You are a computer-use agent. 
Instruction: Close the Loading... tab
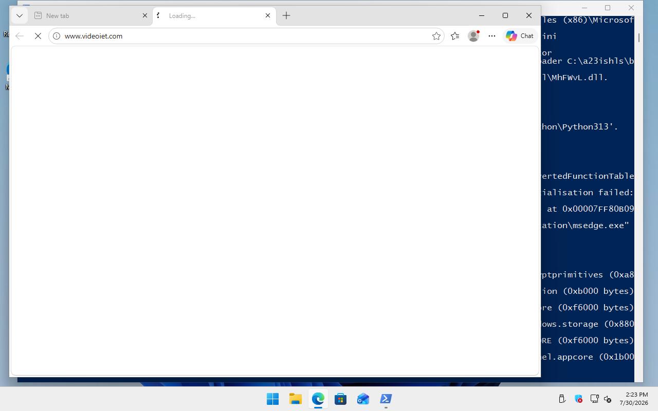coord(268,15)
